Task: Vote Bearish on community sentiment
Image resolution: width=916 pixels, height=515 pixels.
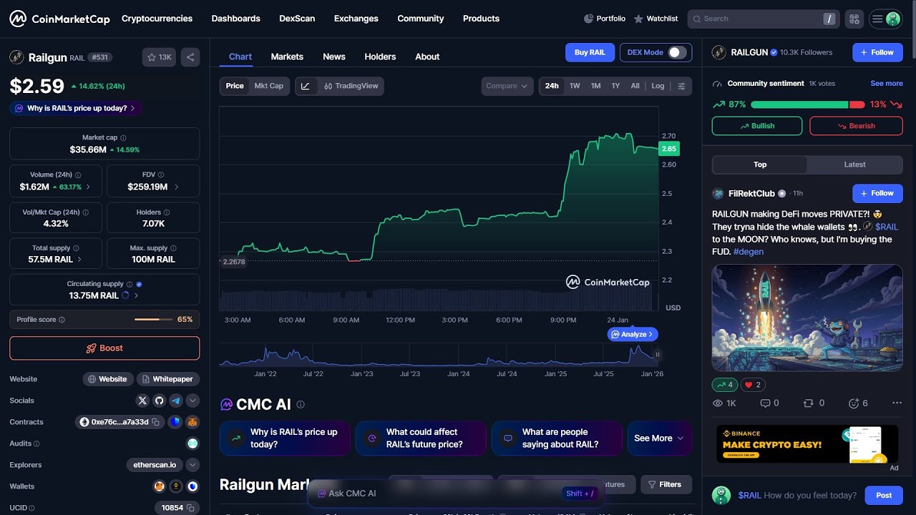Action: tap(856, 126)
